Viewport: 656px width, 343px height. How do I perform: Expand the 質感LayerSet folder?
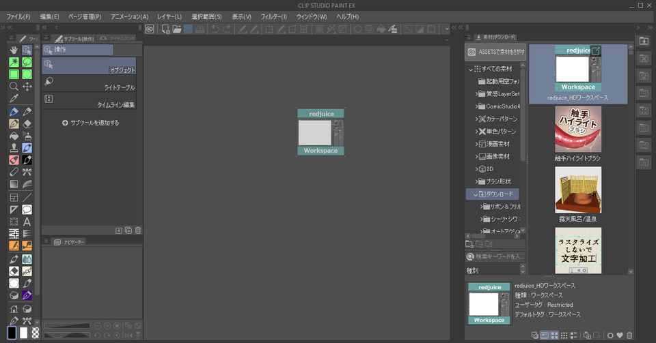[476, 94]
